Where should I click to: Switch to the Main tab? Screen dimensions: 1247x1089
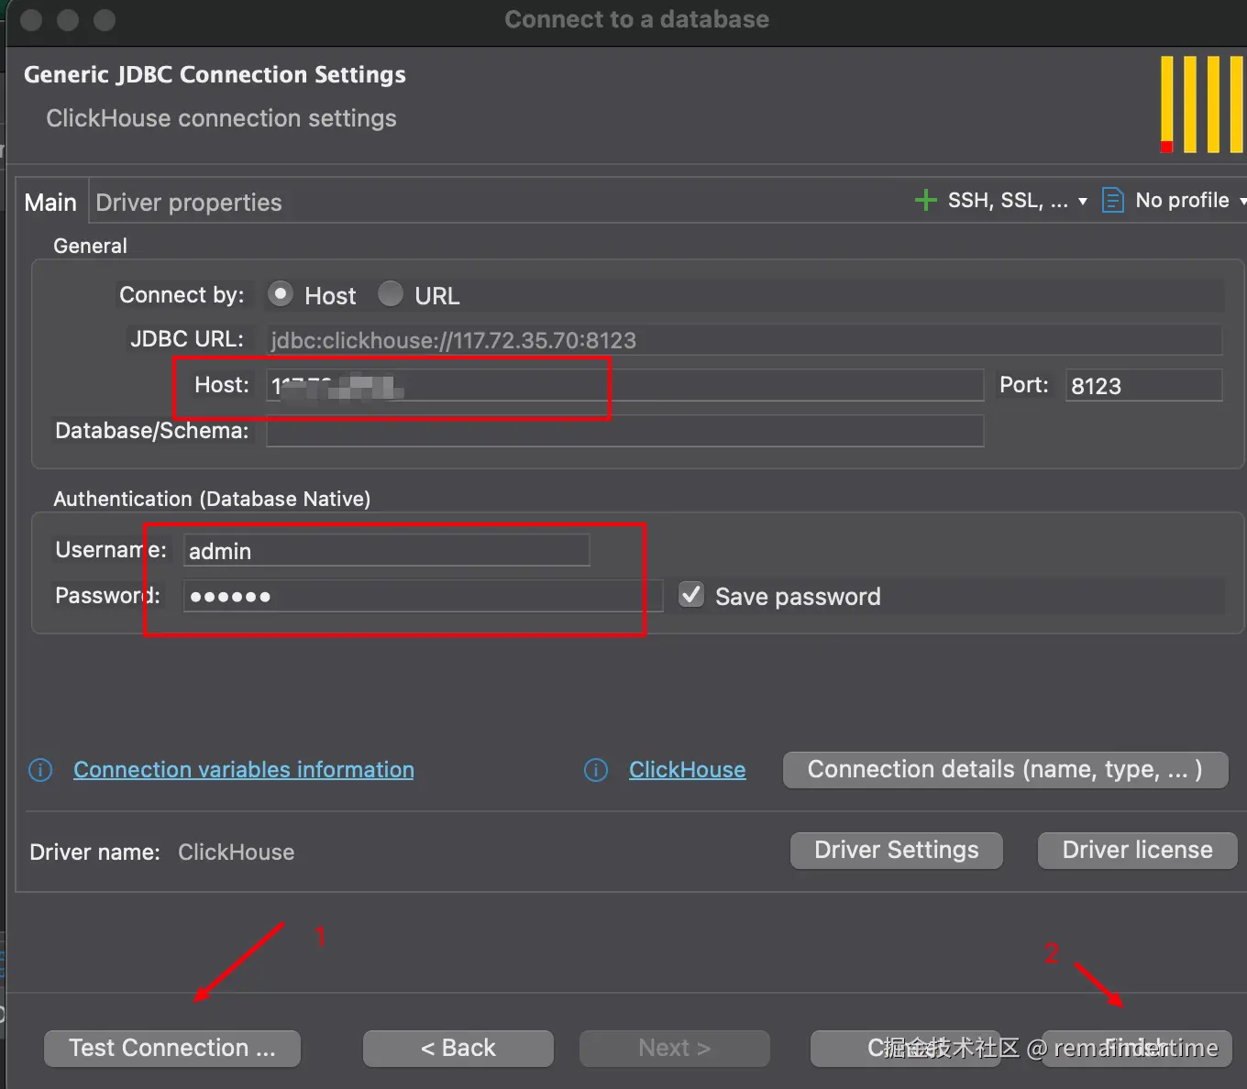[x=50, y=203]
